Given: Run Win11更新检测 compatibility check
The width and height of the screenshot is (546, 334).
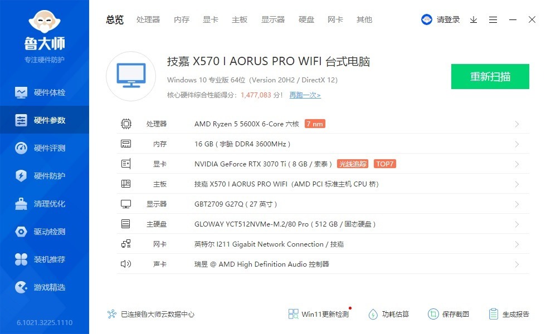Looking at the screenshot, I should (319, 314).
